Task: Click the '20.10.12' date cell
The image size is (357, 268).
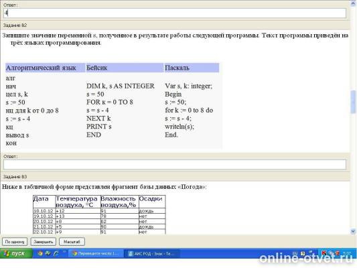Action: pyautogui.click(x=44, y=222)
